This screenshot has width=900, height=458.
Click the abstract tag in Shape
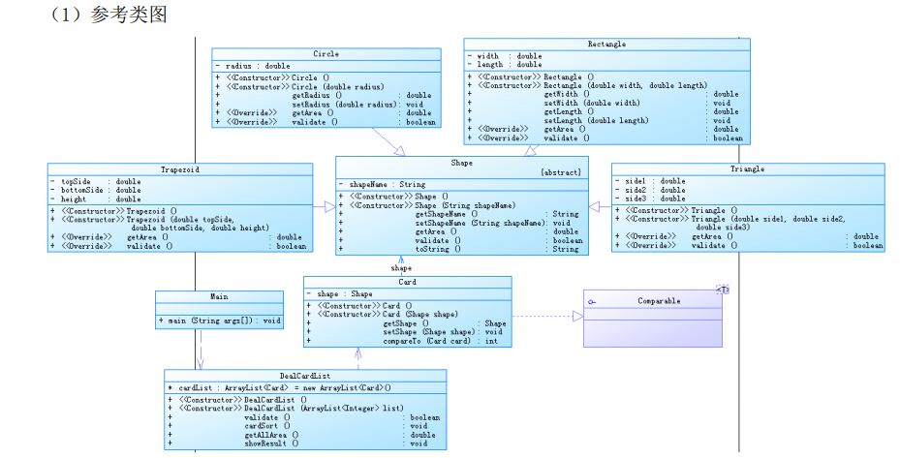click(561, 172)
